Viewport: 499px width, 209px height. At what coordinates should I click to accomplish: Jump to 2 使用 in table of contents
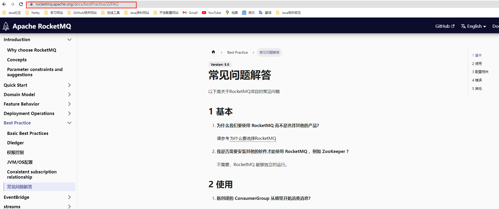pyautogui.click(x=477, y=64)
